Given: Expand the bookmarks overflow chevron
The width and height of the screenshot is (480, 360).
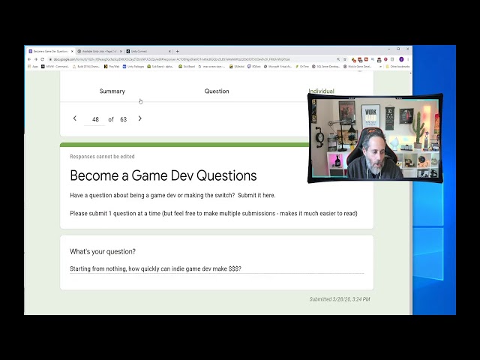Looking at the screenshot, I should click(x=380, y=67).
